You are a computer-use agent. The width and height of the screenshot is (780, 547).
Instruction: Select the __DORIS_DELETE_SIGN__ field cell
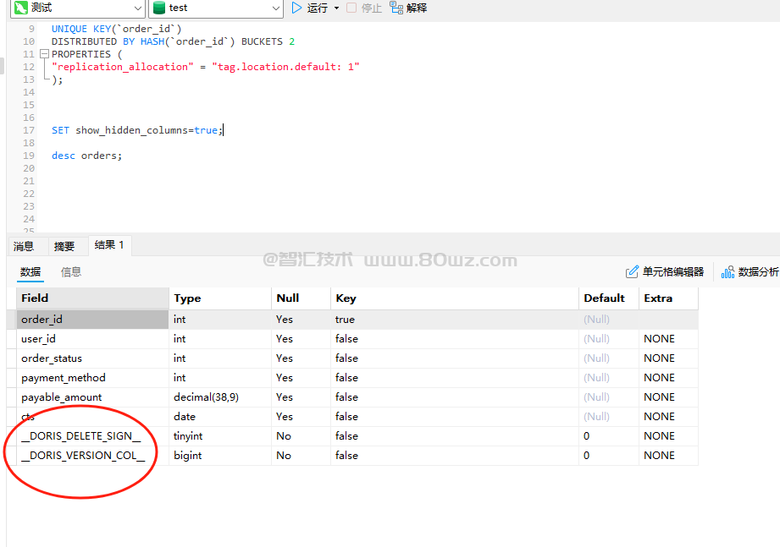[x=81, y=436]
